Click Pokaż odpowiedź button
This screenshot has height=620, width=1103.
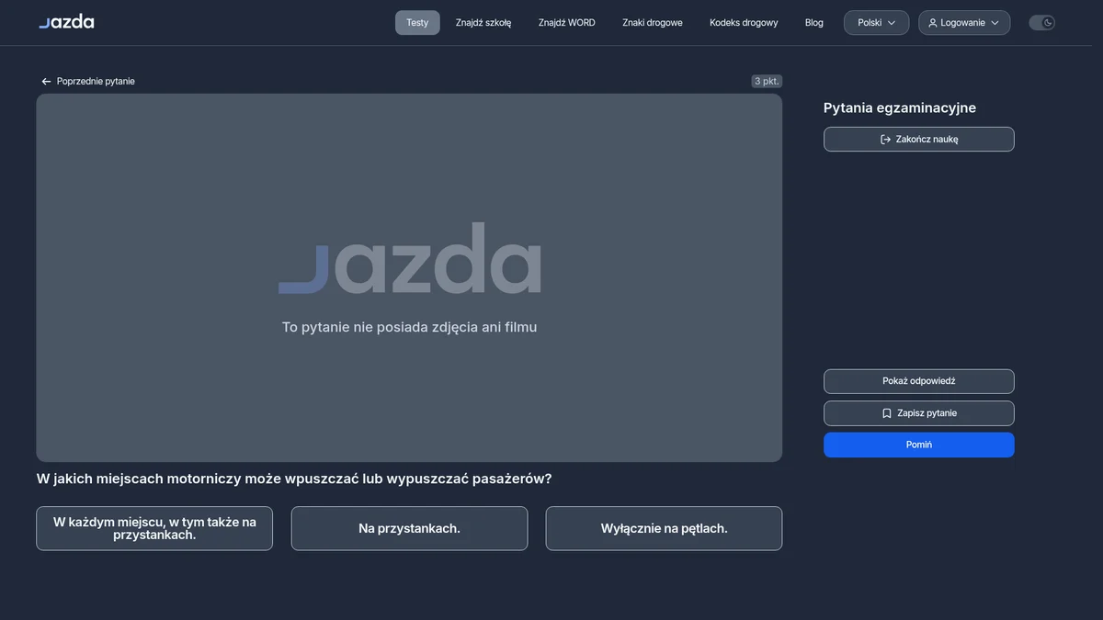point(919,381)
